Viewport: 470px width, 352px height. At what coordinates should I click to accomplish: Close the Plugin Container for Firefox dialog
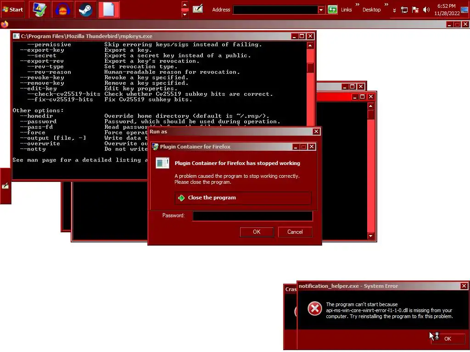click(312, 146)
